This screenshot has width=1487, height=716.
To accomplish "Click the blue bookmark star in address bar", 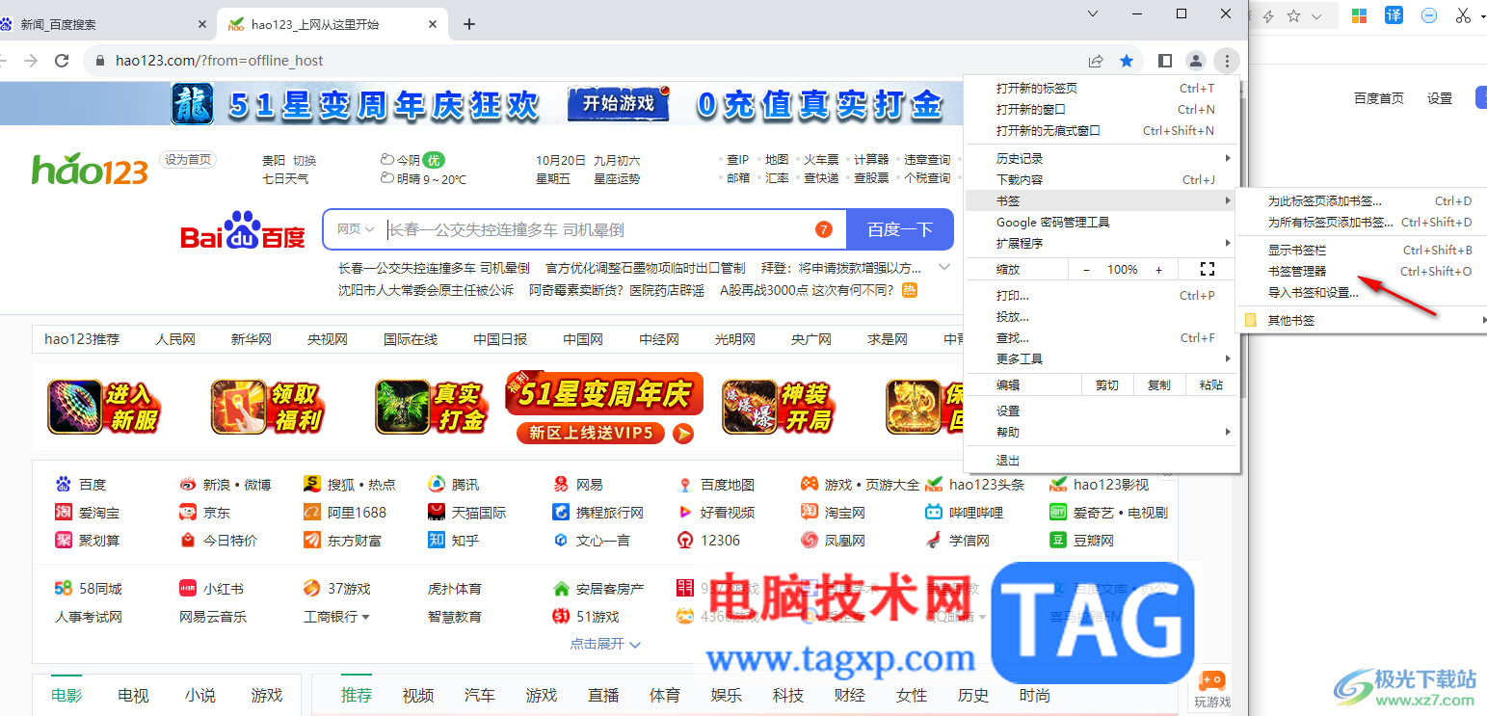I will (x=1127, y=61).
